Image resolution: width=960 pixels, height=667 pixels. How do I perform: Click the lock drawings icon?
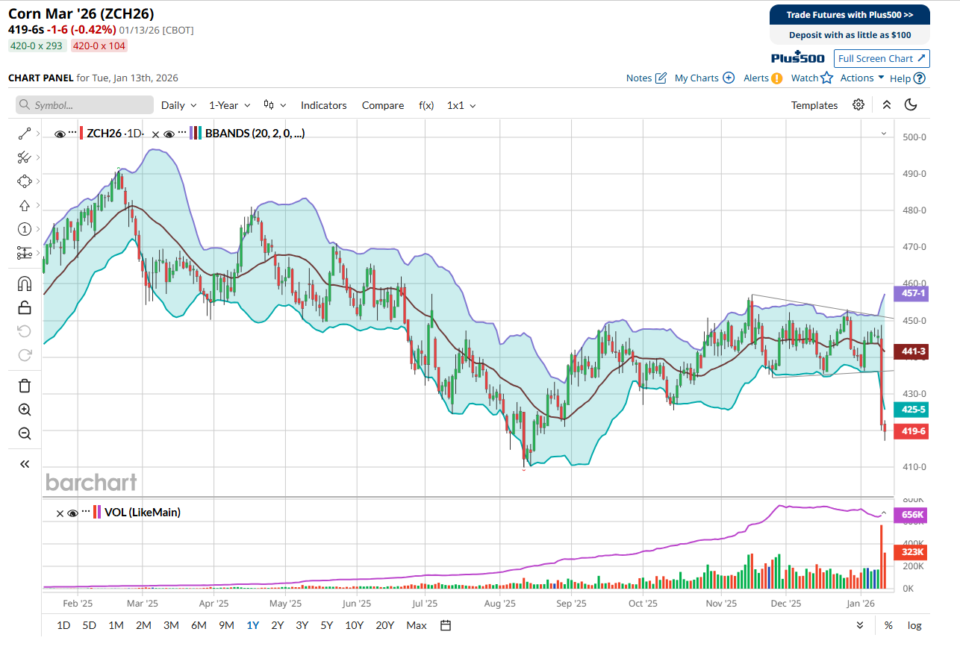point(25,307)
